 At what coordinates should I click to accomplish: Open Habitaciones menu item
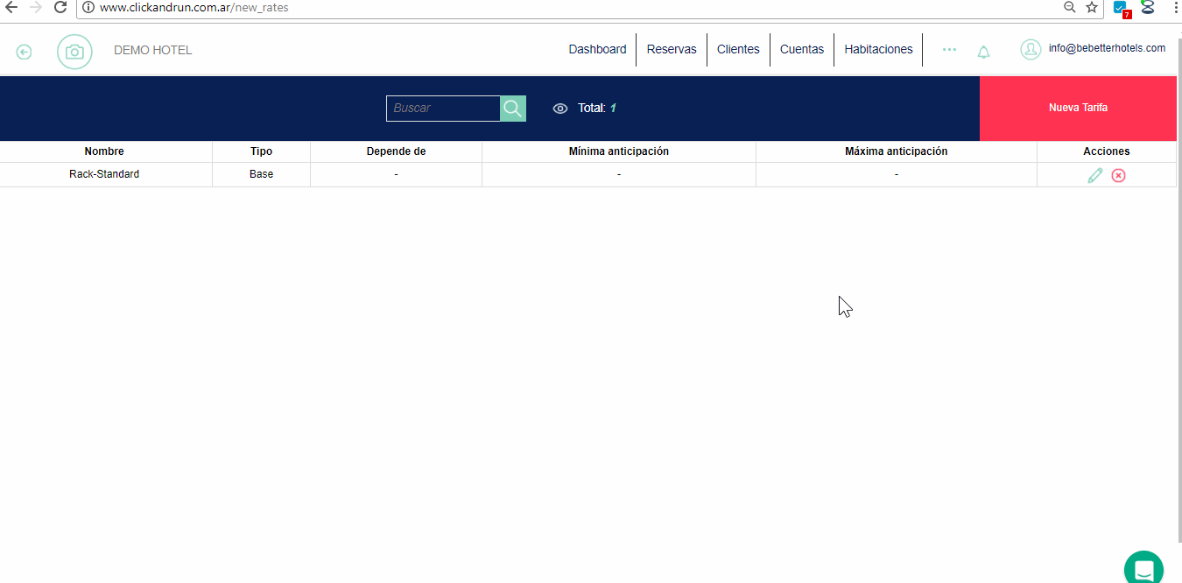pyautogui.click(x=878, y=50)
